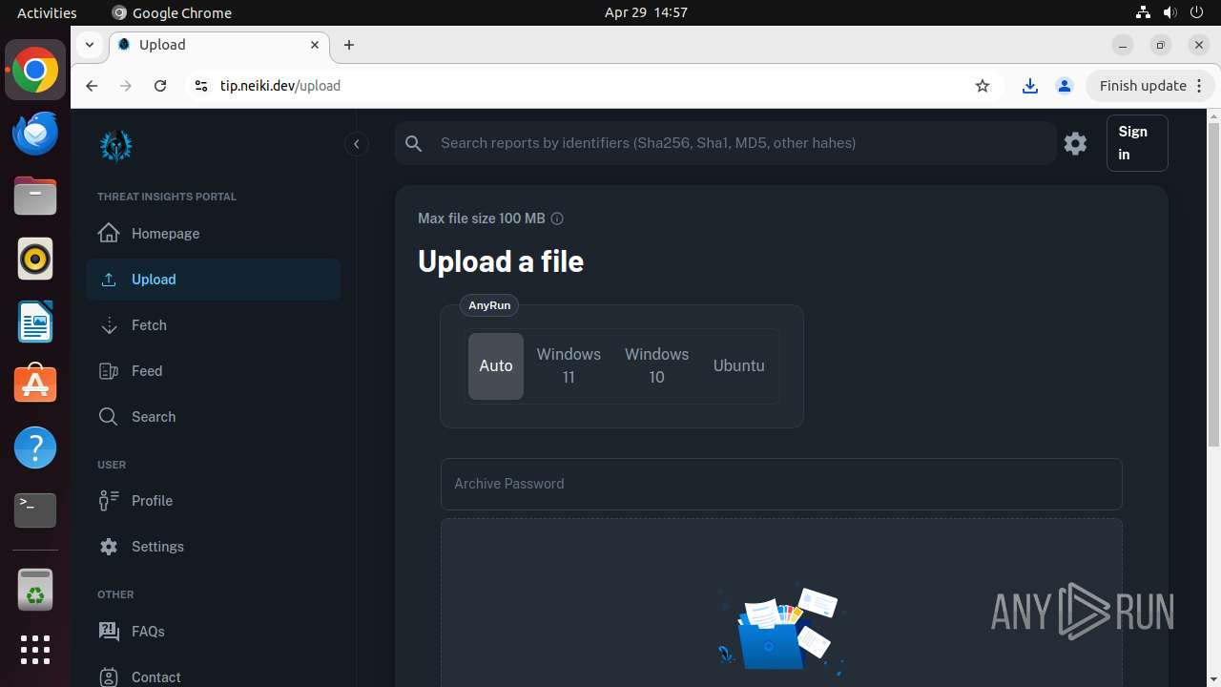Open the Profile sidebar item
This screenshot has height=687, width=1221.
coord(214,501)
